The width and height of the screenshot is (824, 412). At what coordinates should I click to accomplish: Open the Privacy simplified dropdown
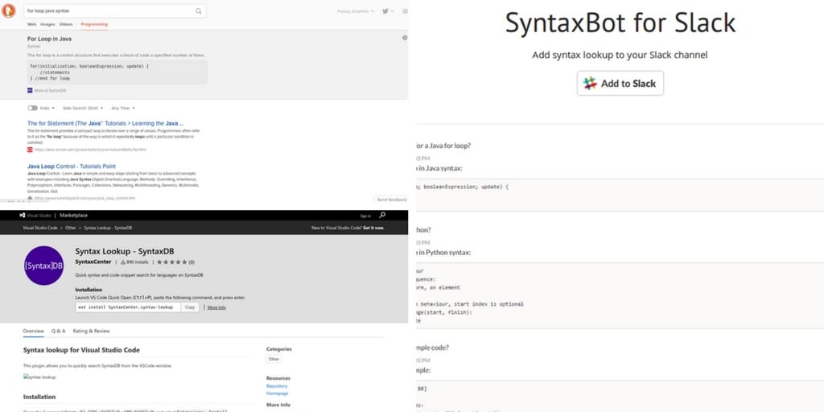tap(356, 11)
